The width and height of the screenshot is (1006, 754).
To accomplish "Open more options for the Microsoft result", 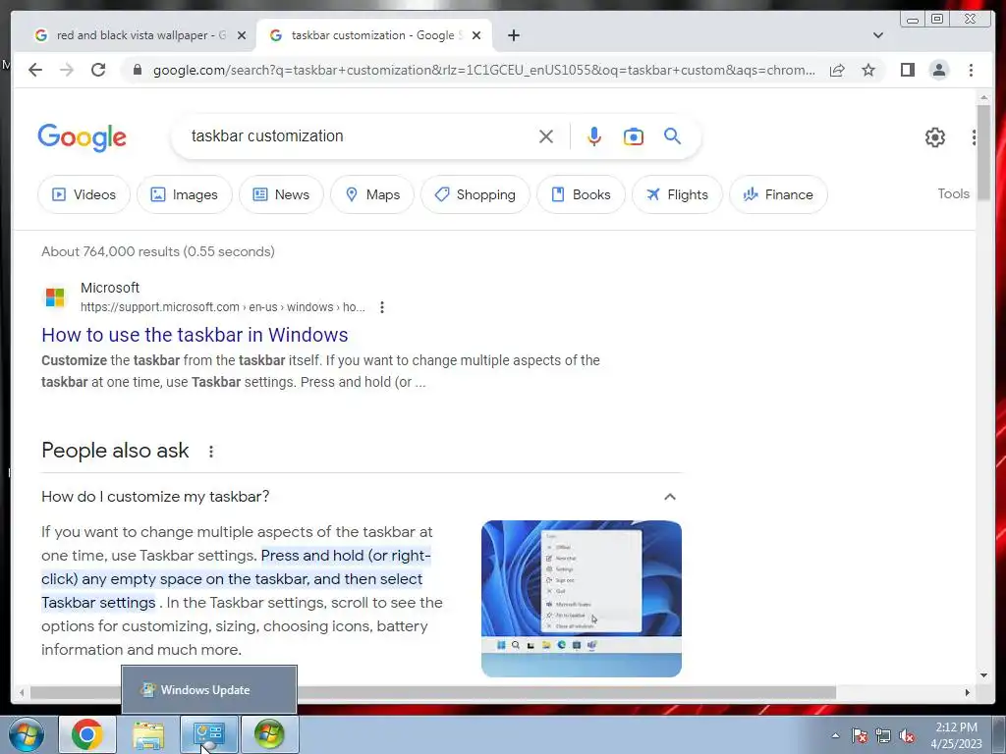I will [x=382, y=307].
